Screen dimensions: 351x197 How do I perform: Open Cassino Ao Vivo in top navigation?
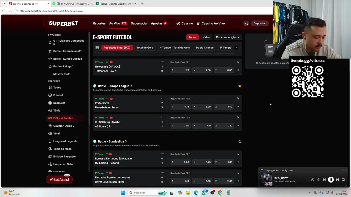point(211,24)
